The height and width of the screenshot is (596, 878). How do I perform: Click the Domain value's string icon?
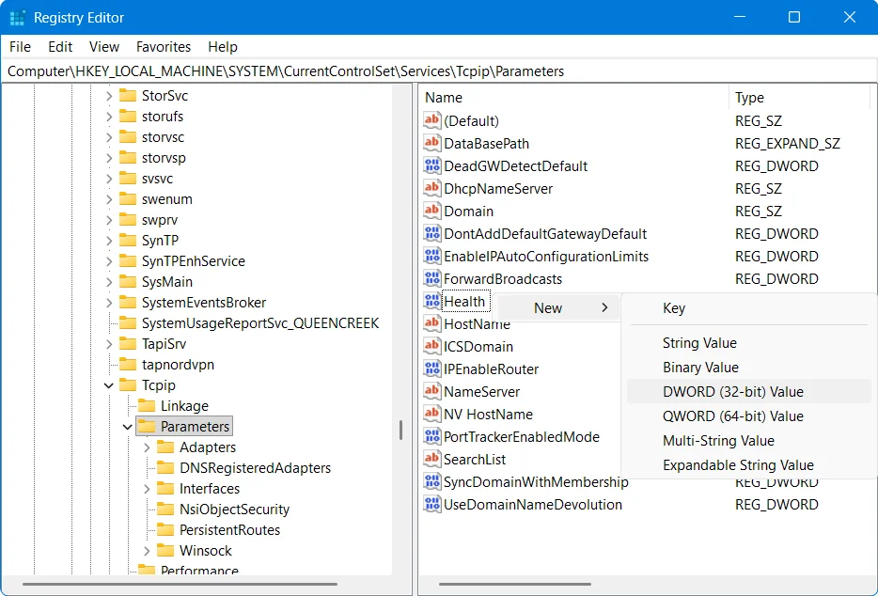[431, 212]
